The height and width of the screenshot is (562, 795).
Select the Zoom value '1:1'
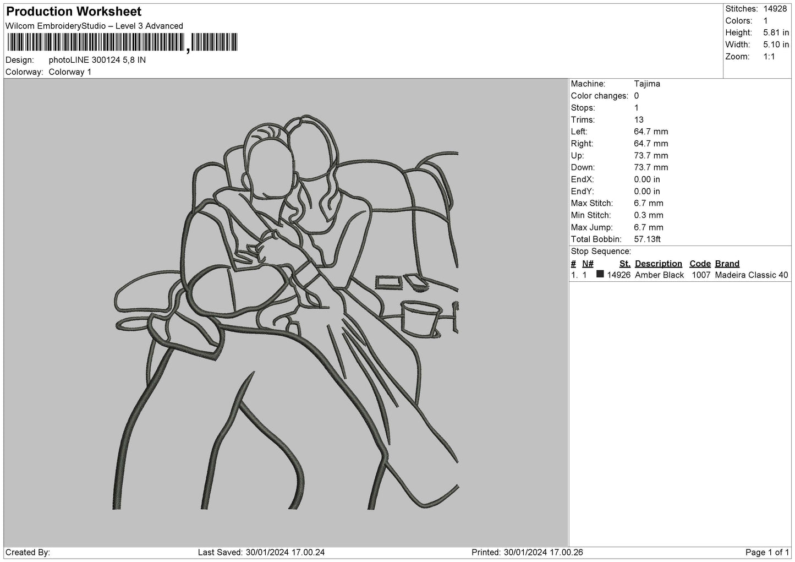(769, 57)
